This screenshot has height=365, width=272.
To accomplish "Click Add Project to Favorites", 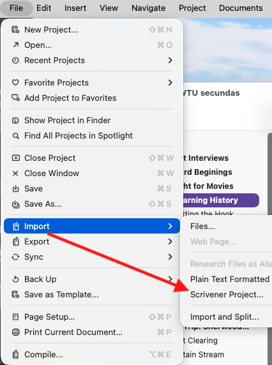I will pyautogui.click(x=70, y=98).
